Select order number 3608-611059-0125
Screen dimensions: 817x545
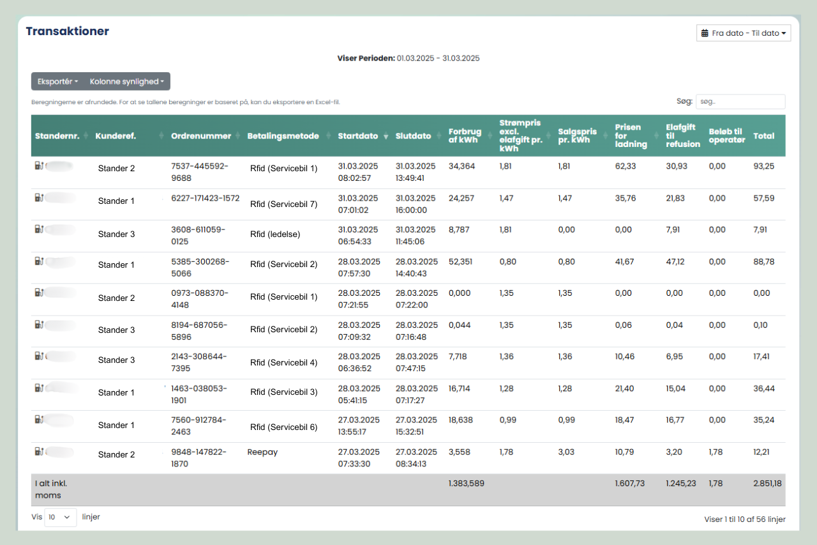coord(199,235)
